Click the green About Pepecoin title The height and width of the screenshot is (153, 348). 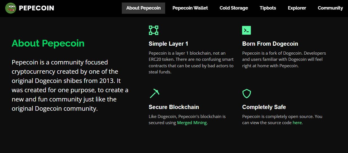[x=48, y=43]
